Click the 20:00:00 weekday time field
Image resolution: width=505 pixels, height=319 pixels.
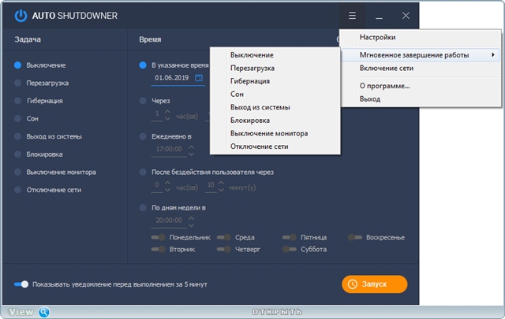pos(169,221)
